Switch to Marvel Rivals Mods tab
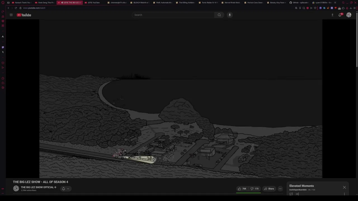 231,3
